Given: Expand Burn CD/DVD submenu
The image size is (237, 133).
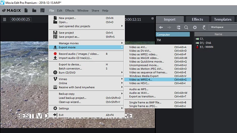Looking at the screenshot, I should click(x=87, y=72).
